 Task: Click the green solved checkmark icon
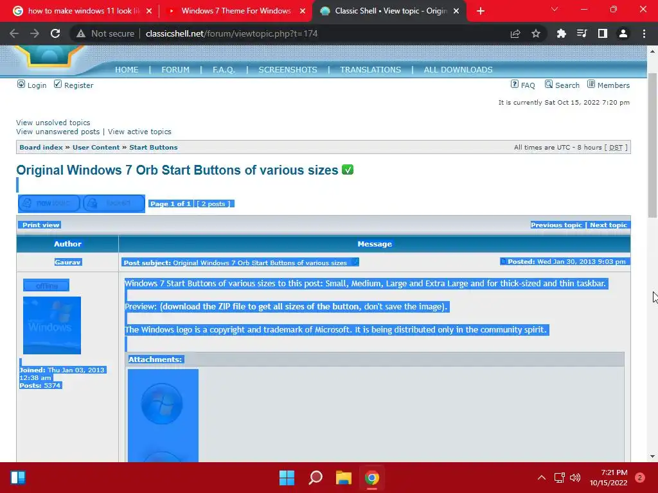click(348, 169)
